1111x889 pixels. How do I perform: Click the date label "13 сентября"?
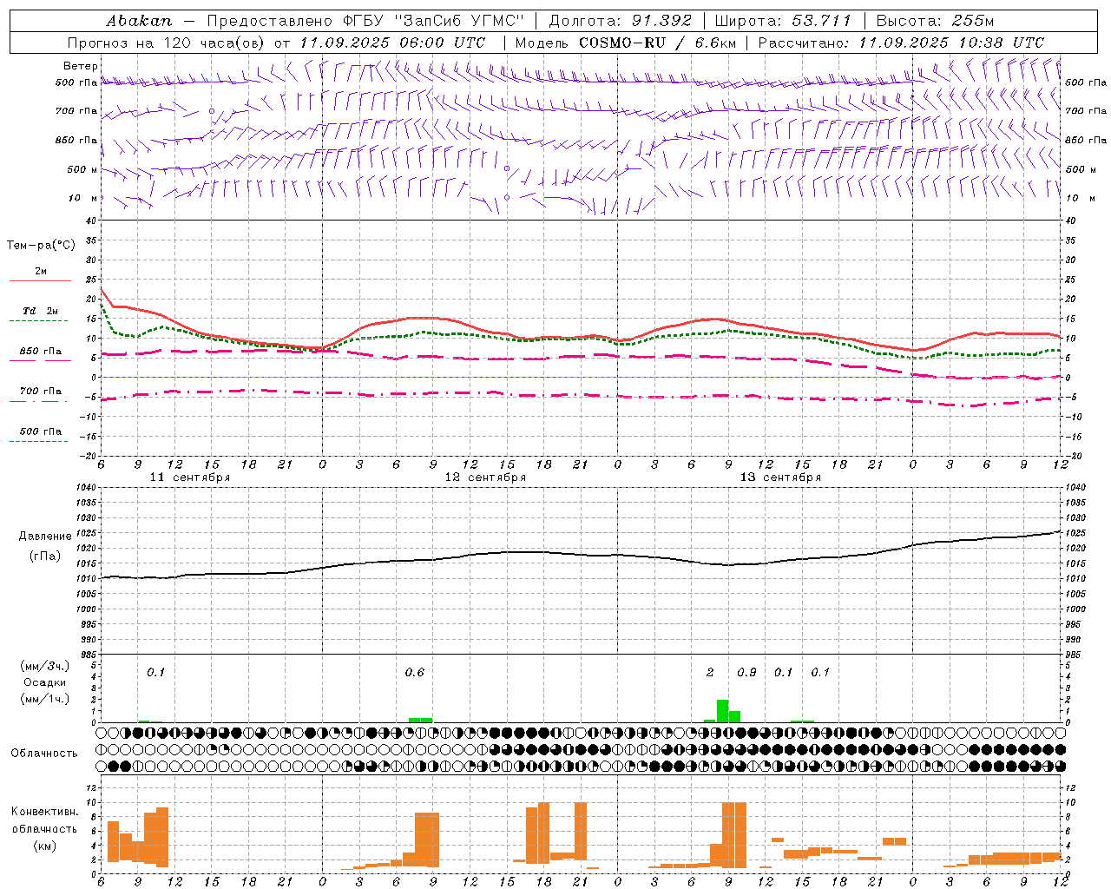pyautogui.click(x=780, y=477)
